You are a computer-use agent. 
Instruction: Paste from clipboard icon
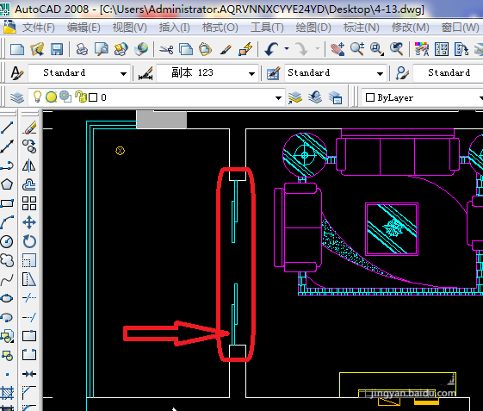(x=206, y=49)
